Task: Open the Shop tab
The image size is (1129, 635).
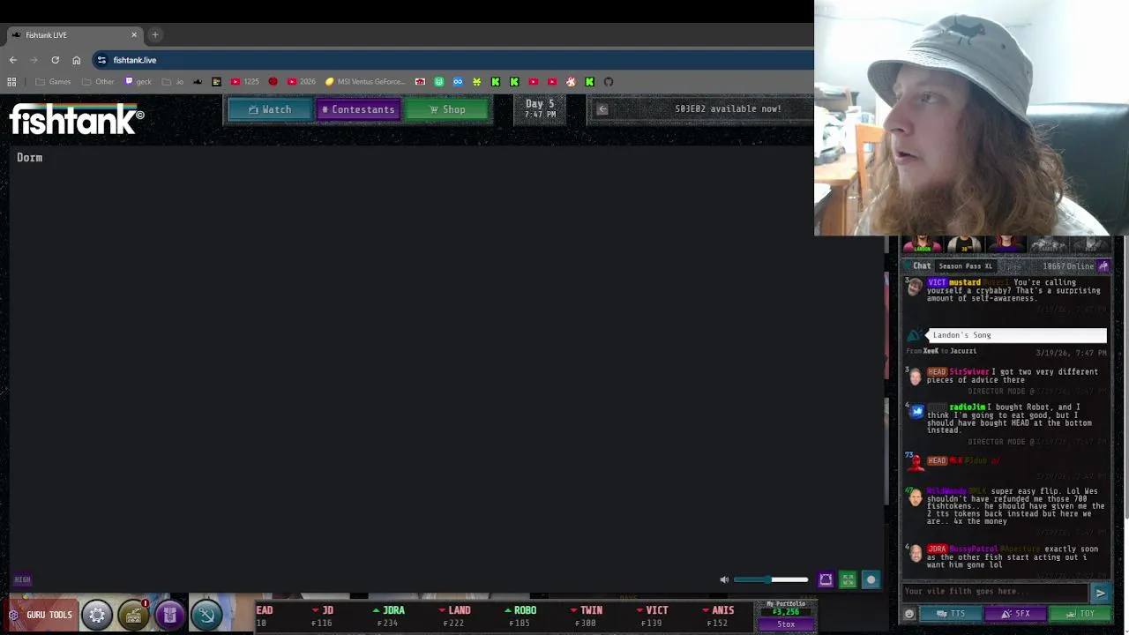Action: [447, 109]
